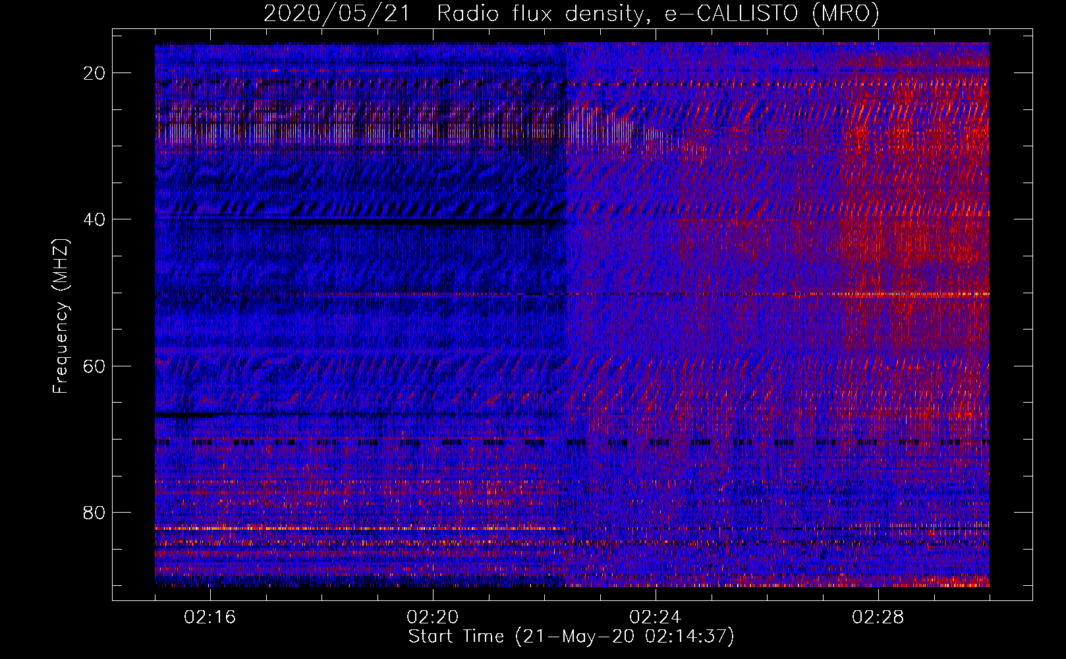Click the 02:28 time tick label
Screen dimensions: 1066x659
tap(878, 617)
